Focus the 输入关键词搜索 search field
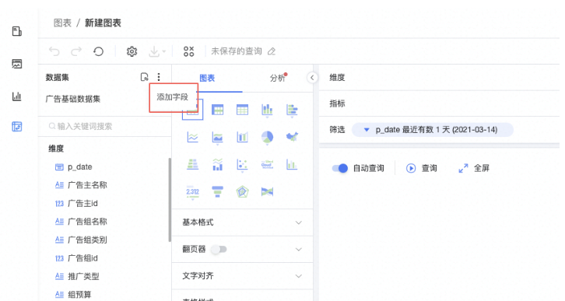Image resolution: width=565 pixels, height=301 pixels. point(104,126)
